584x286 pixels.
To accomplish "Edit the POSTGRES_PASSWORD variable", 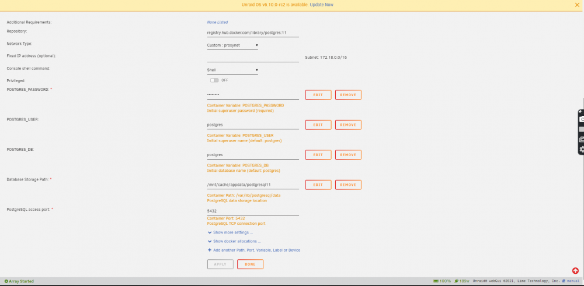I will pos(318,95).
